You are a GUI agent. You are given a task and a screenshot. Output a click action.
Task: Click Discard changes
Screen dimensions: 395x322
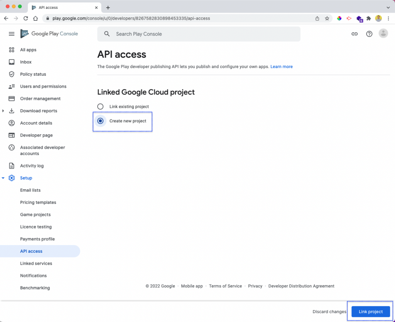click(329, 312)
